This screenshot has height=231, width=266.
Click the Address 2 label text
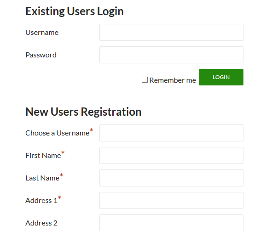click(41, 223)
